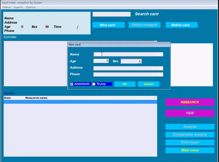Click the Delete card button
The height and width of the screenshot is (162, 219).
pyautogui.click(x=181, y=25)
